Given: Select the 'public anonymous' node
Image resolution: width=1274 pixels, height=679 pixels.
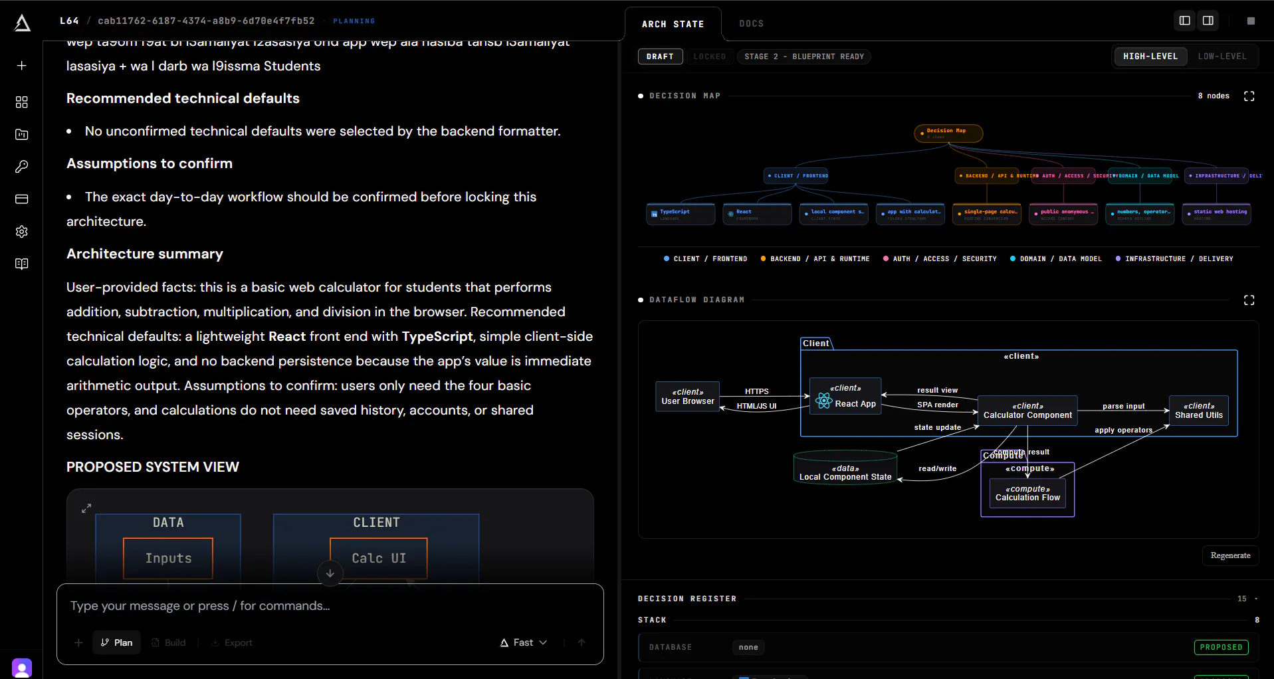Looking at the screenshot, I should (1063, 214).
